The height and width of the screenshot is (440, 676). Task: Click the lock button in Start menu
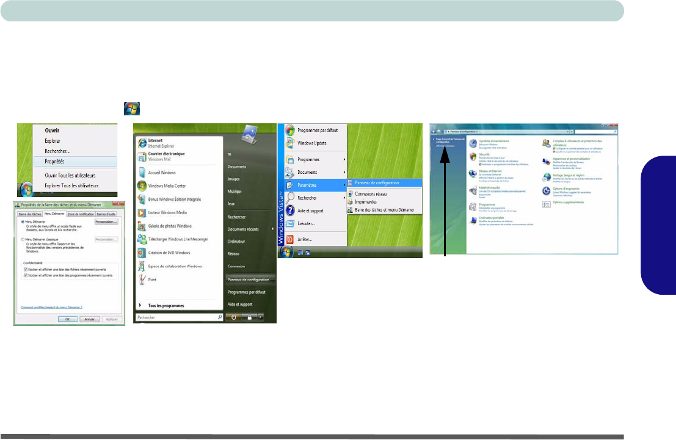(x=249, y=317)
